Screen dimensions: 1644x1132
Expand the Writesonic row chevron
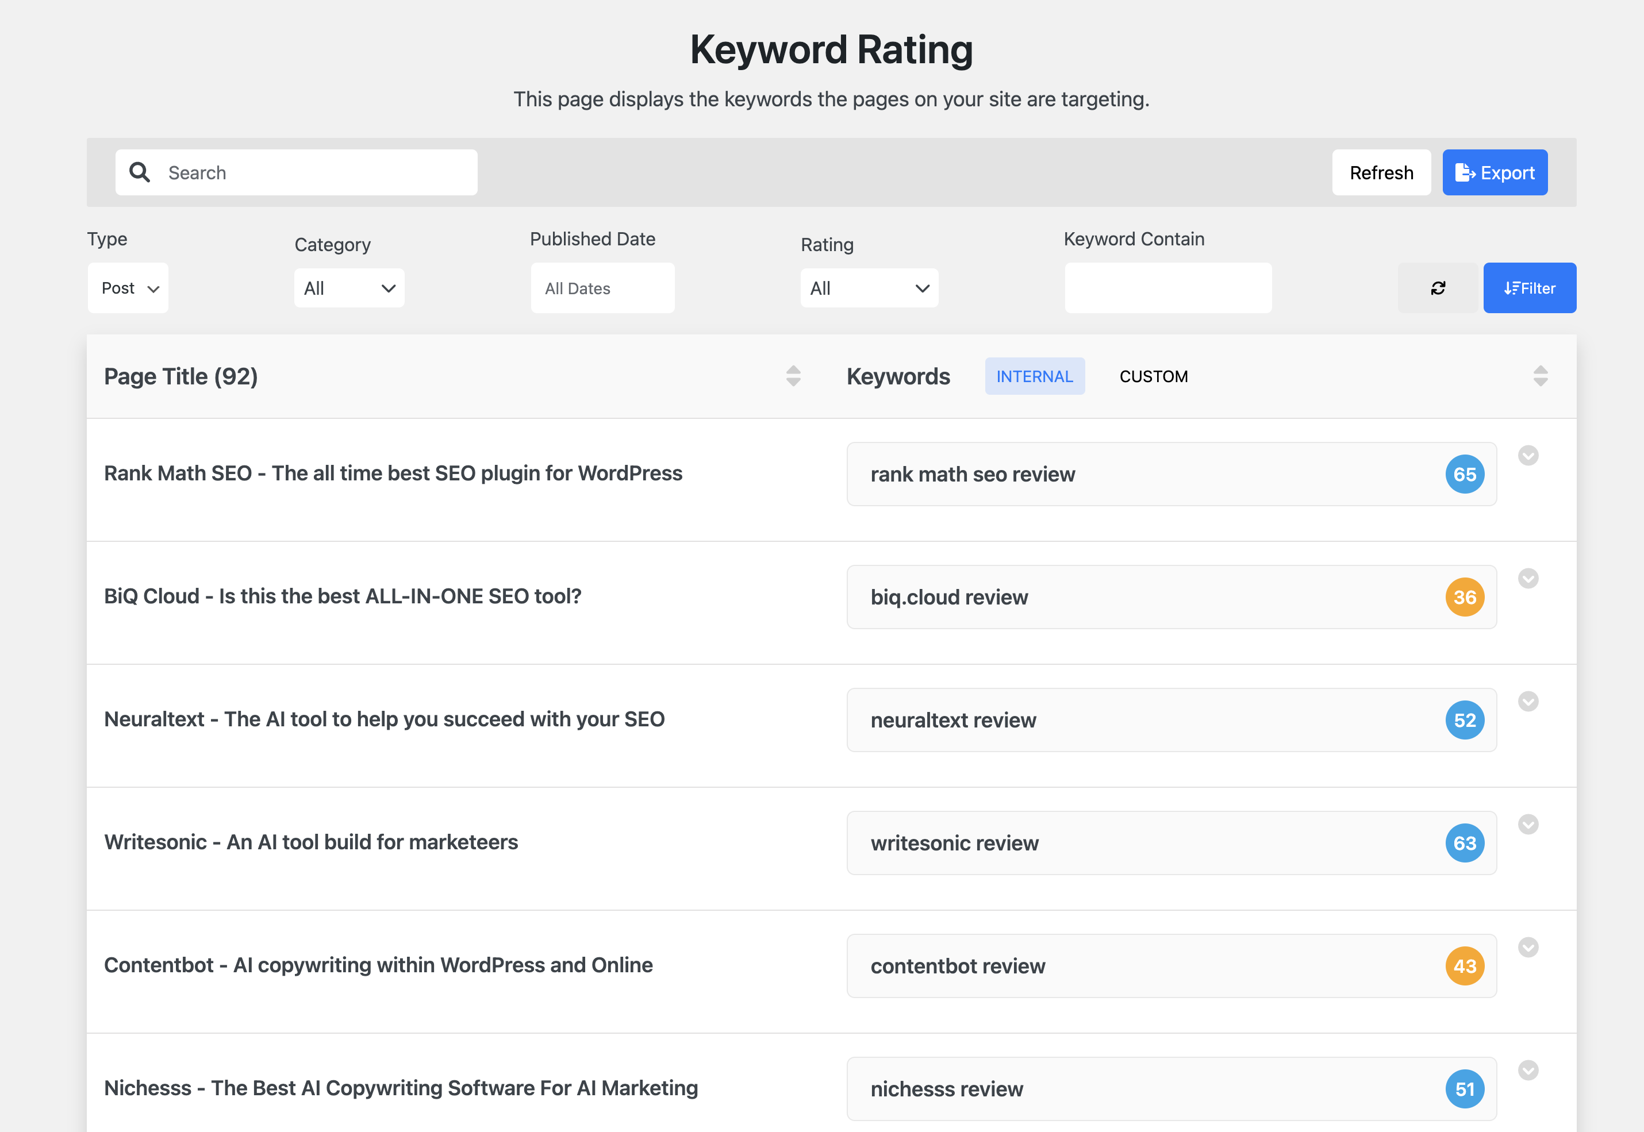click(x=1528, y=824)
